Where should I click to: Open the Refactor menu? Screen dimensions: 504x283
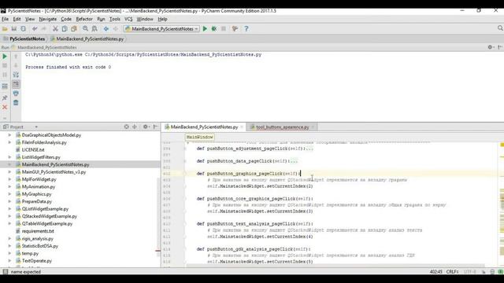[x=84, y=19]
